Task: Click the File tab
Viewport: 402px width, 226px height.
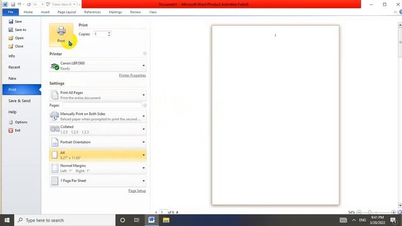Action: [x=11, y=12]
